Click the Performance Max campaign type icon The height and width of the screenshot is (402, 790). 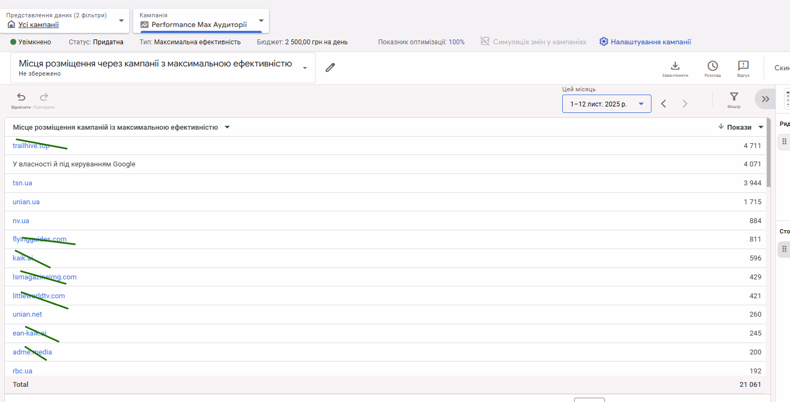[x=144, y=25]
